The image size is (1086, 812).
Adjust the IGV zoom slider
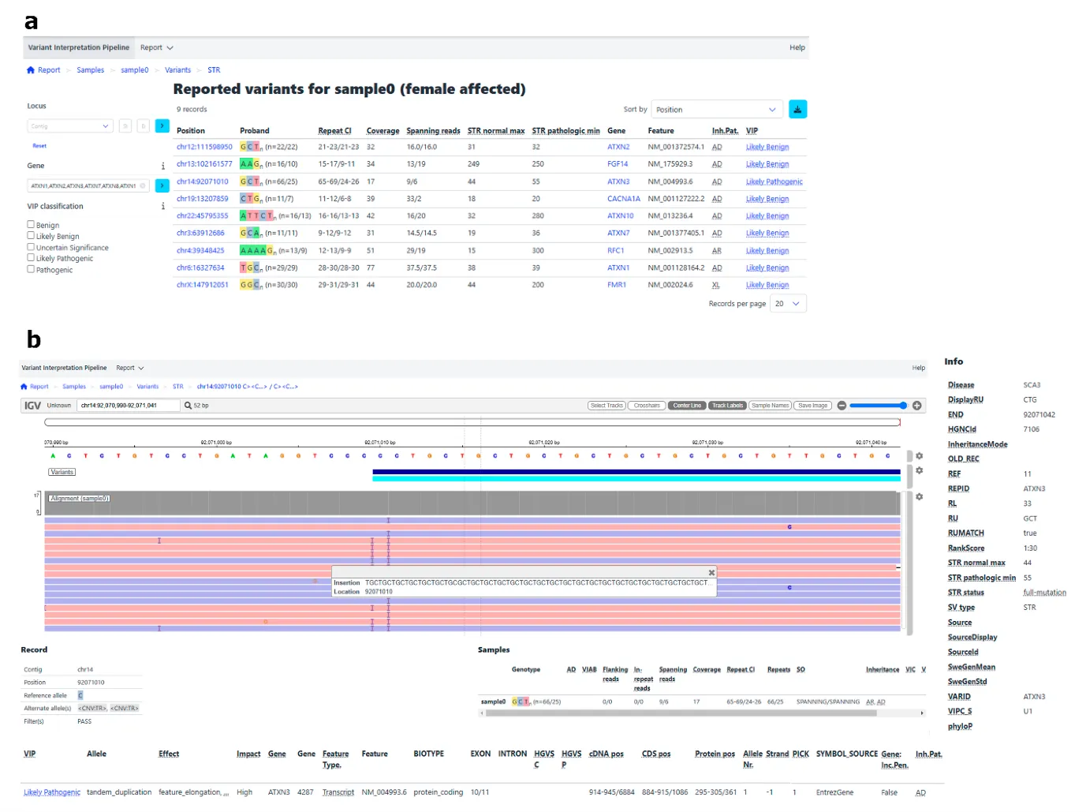click(876, 406)
